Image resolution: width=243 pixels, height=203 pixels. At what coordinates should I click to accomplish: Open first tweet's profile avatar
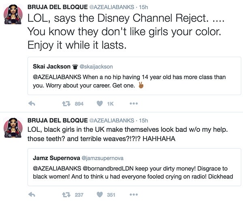click(x=13, y=15)
